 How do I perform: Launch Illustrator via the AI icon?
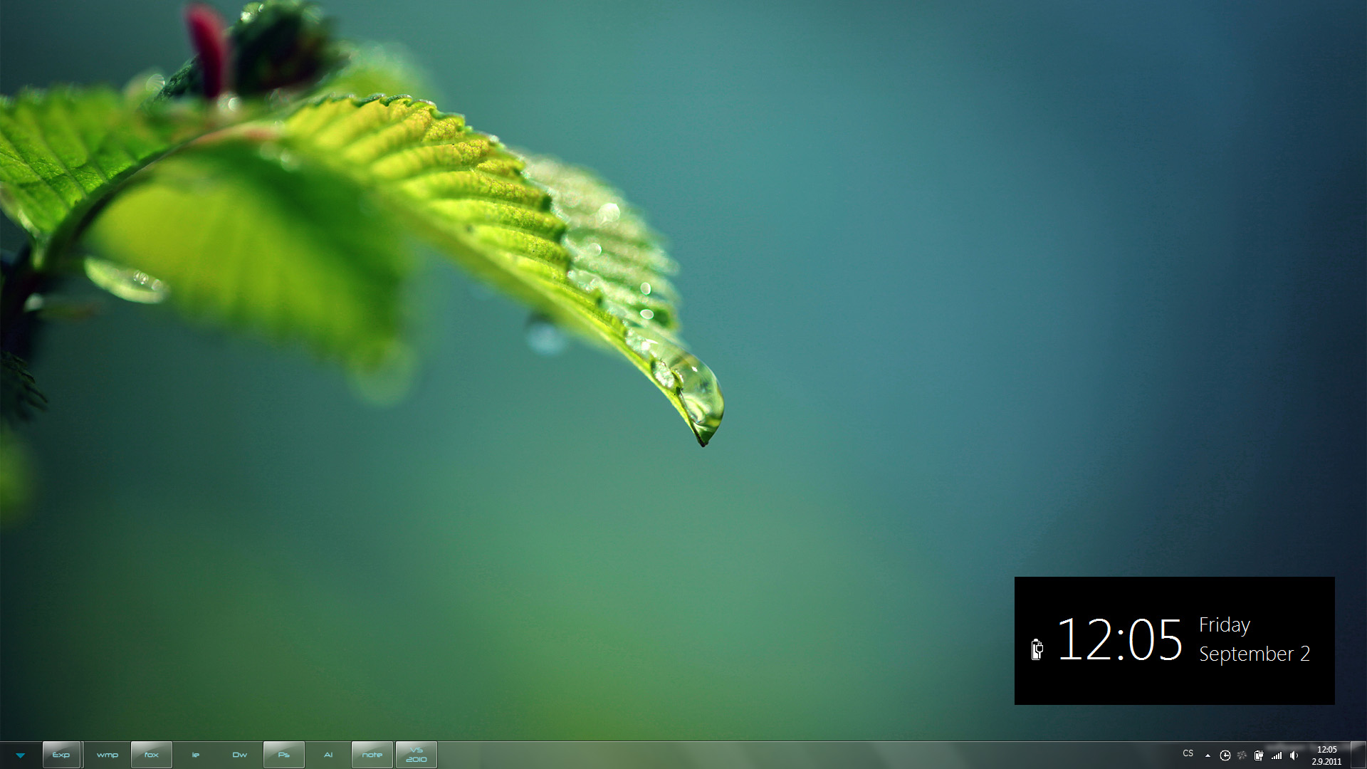coord(328,755)
